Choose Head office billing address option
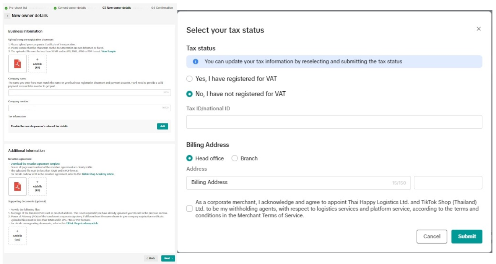The height and width of the screenshot is (264, 496). 189,158
